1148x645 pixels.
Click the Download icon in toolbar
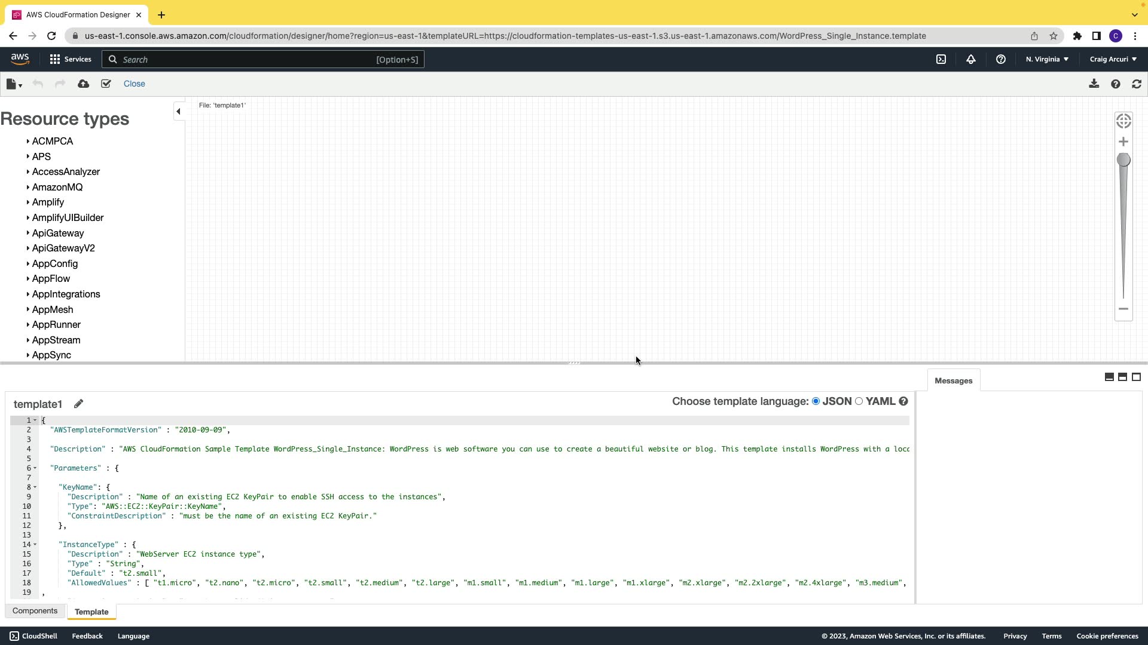click(x=1094, y=84)
